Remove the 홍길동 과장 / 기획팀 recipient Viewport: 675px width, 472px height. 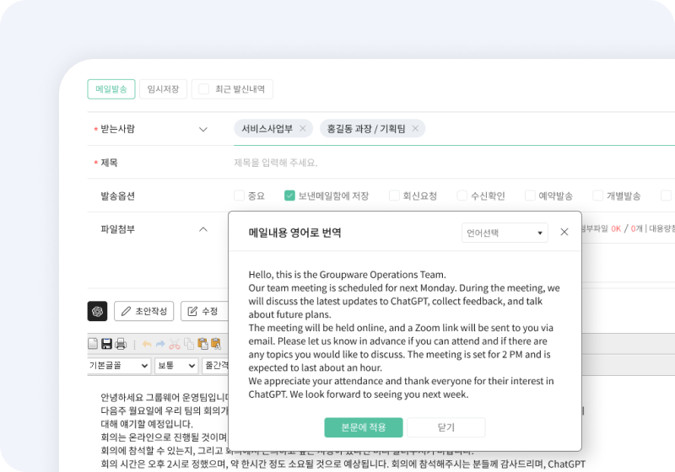click(x=415, y=128)
